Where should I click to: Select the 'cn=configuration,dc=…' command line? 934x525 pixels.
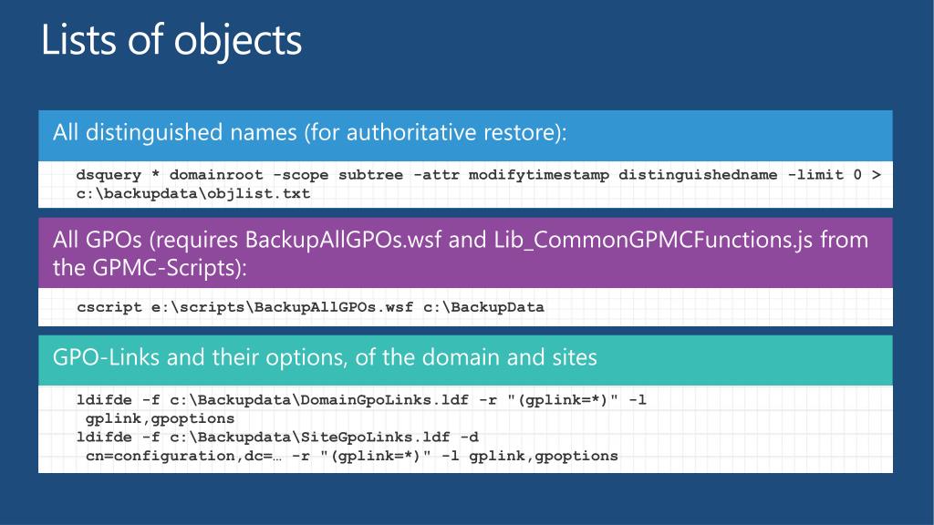[x=351, y=456]
